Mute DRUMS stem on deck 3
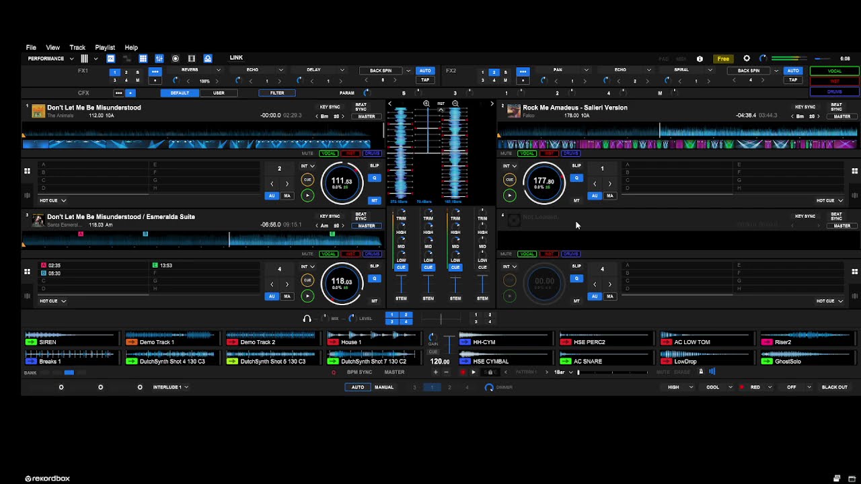The height and width of the screenshot is (484, 861). coord(372,254)
